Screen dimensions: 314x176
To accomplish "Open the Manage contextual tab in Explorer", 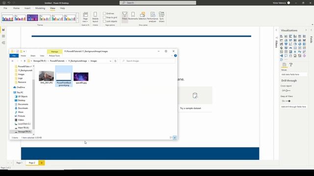I will click(54, 51).
